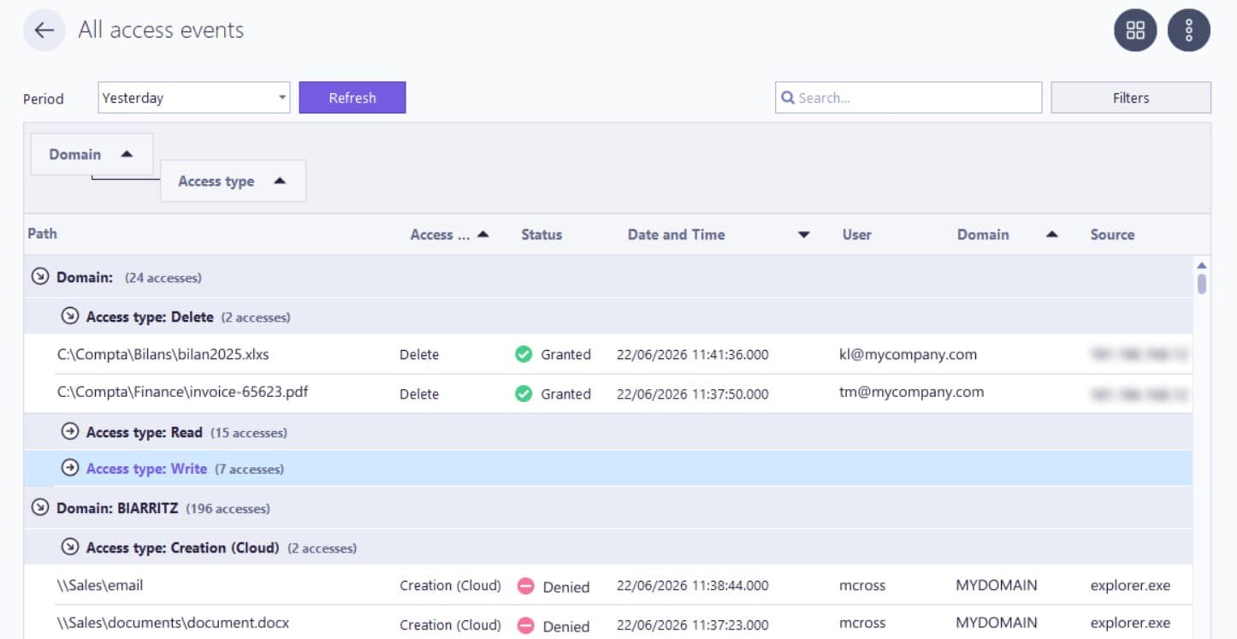The image size is (1237, 639).
Task: Click Denied status icon for document.docx
Action: [x=525, y=626]
